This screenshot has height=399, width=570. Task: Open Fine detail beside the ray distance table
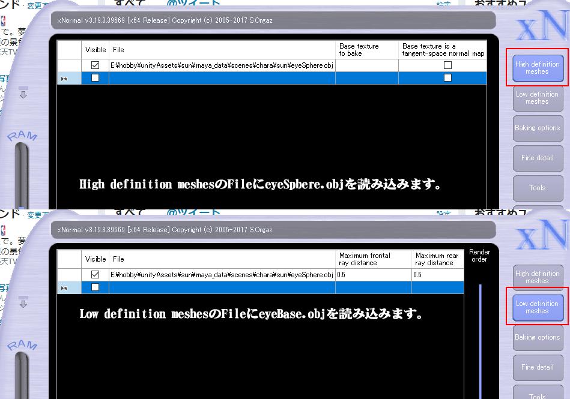(x=538, y=367)
